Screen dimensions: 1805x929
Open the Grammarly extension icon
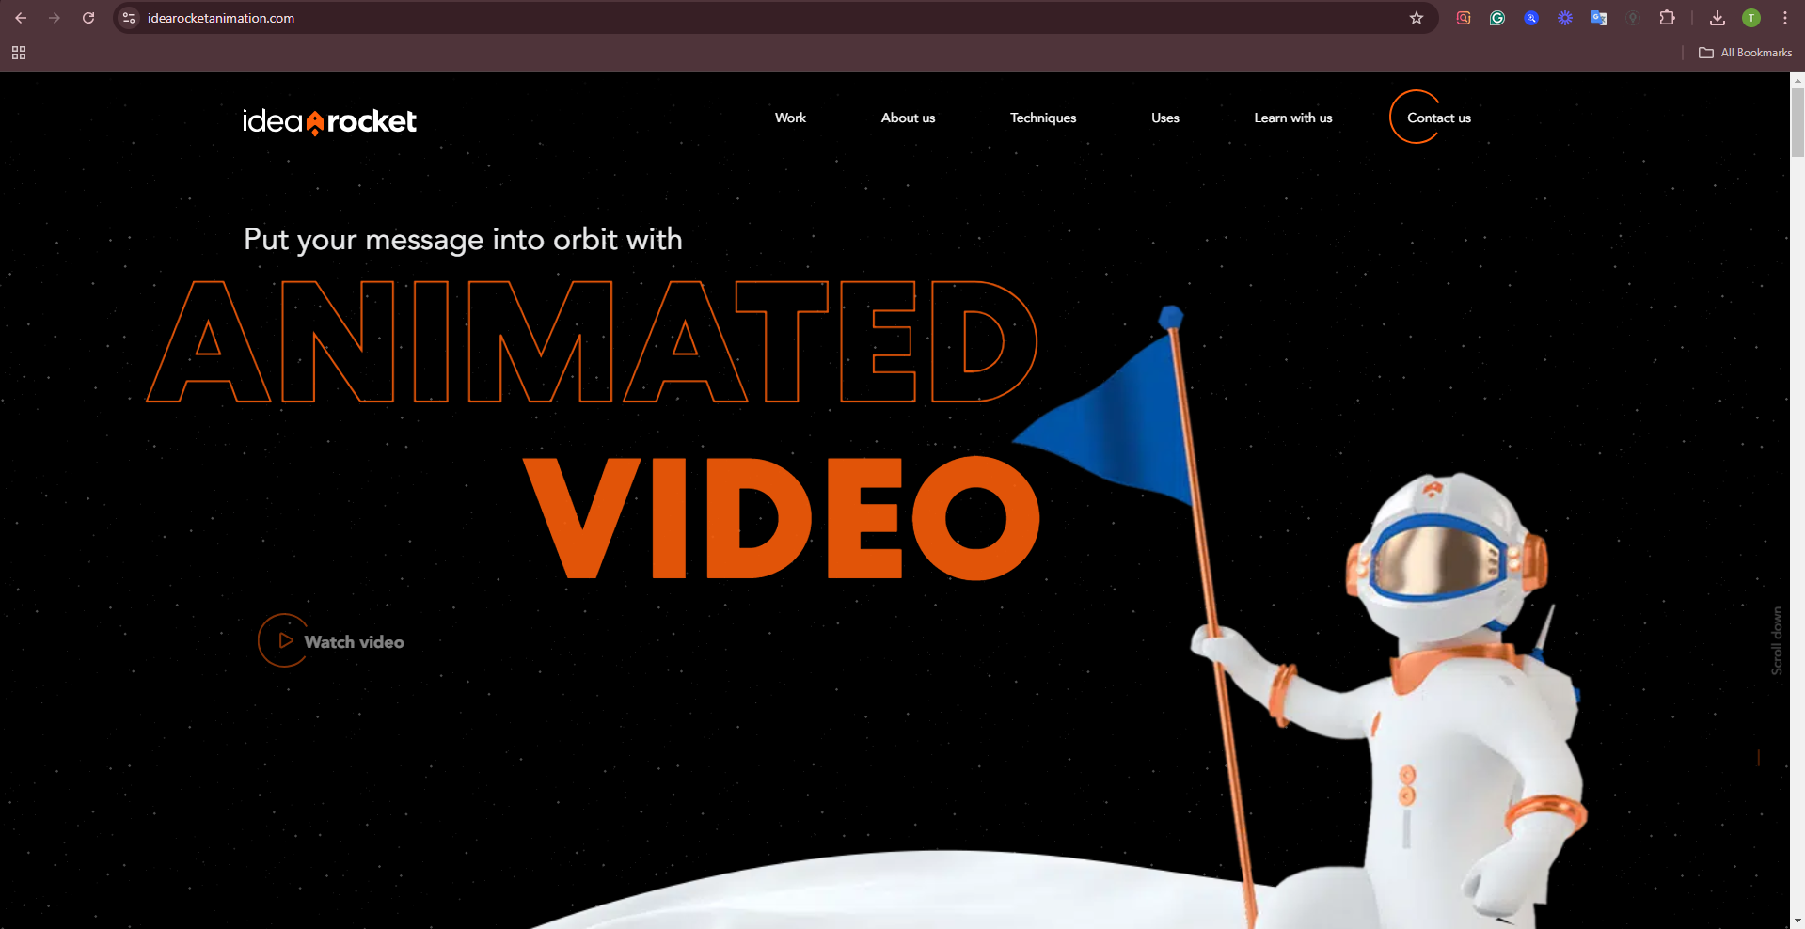pos(1497,18)
